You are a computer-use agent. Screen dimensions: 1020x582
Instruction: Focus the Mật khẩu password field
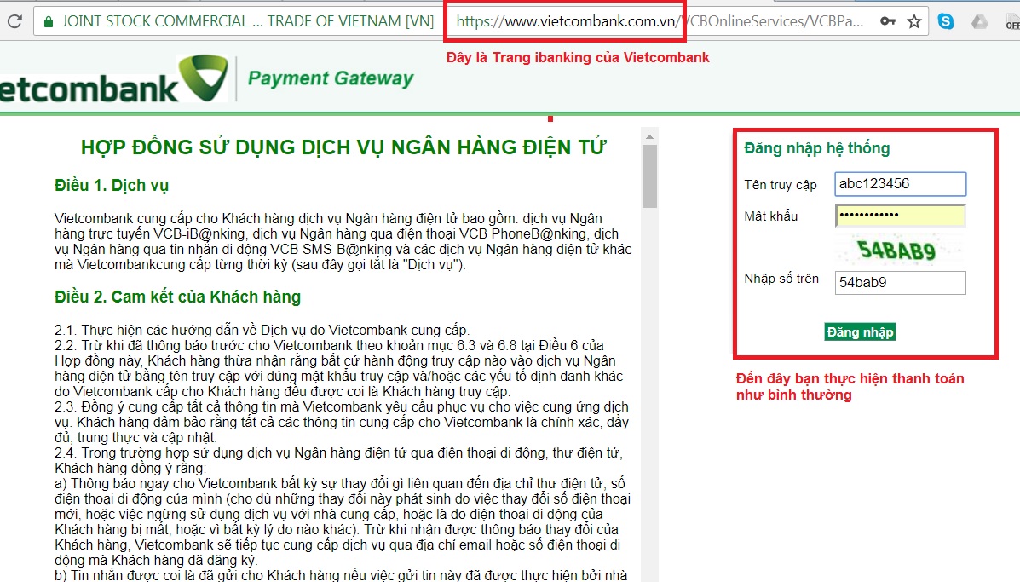[x=901, y=216]
